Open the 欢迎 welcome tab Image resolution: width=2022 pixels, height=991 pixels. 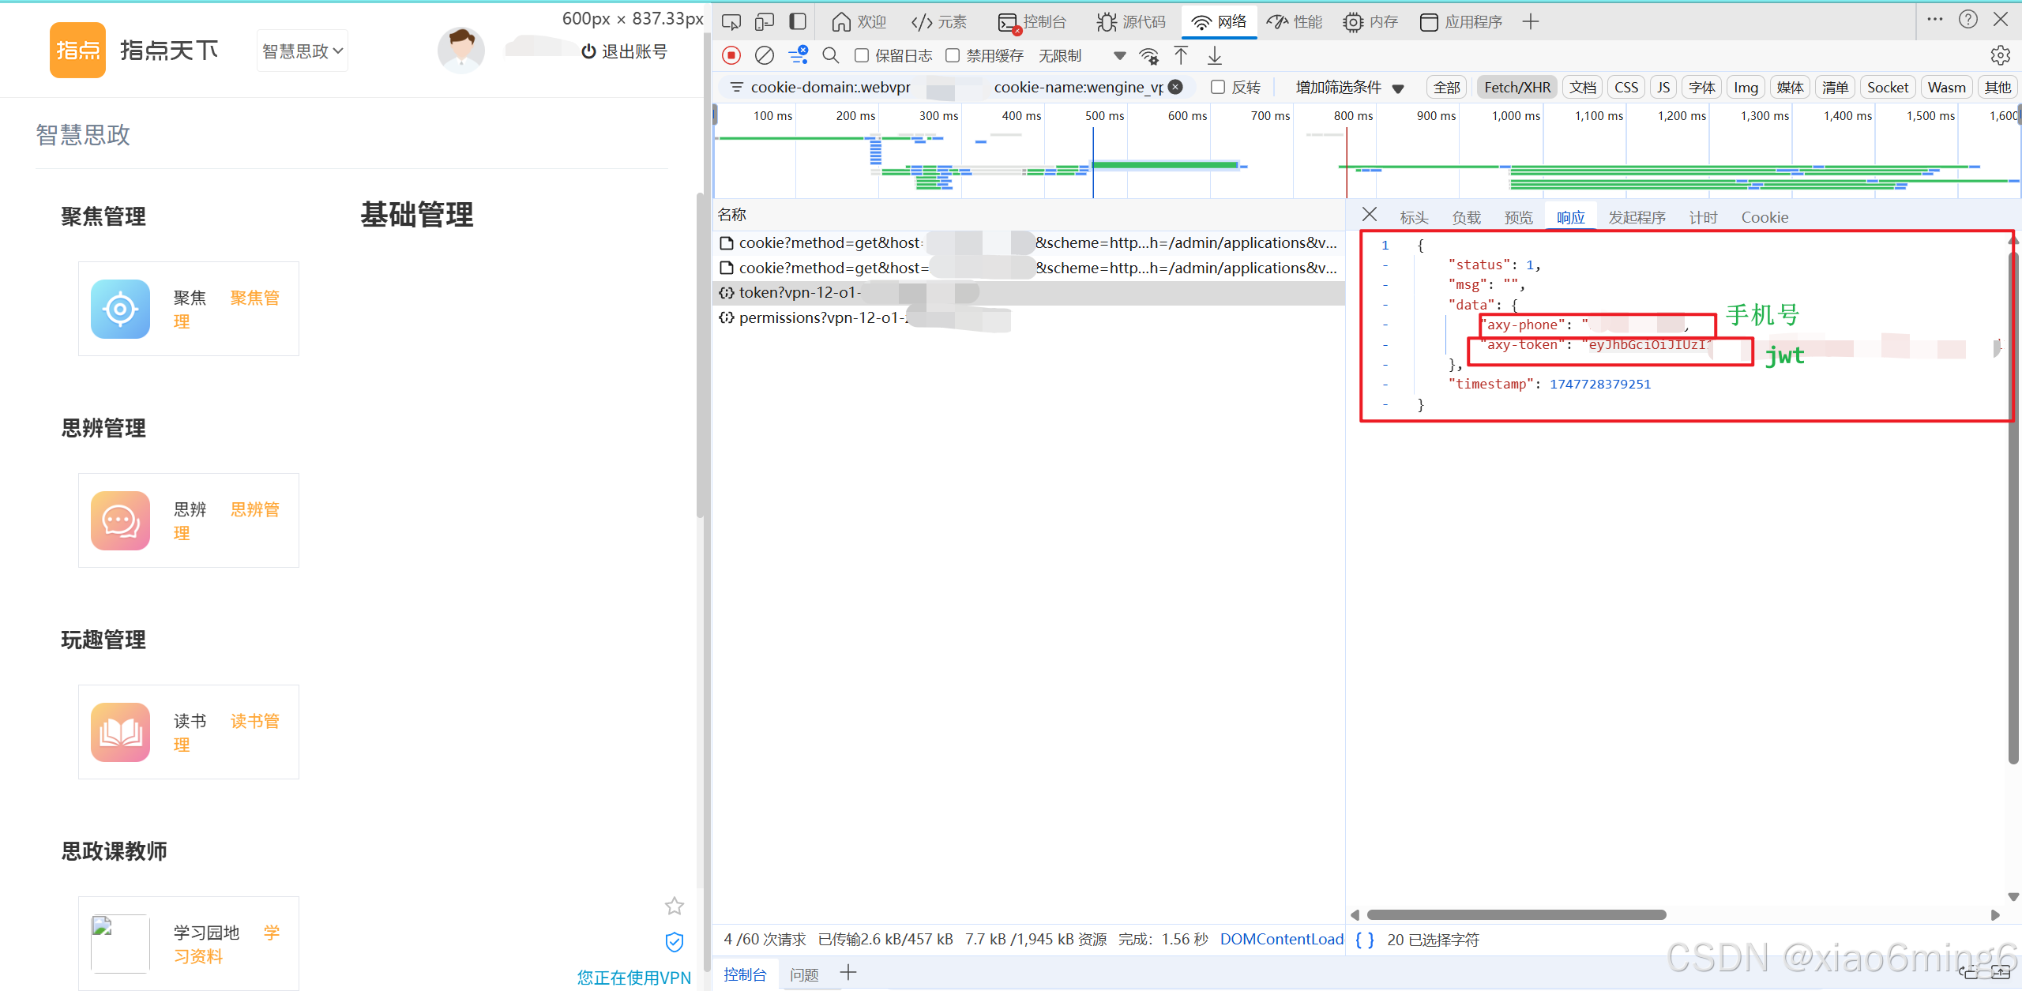click(x=859, y=22)
